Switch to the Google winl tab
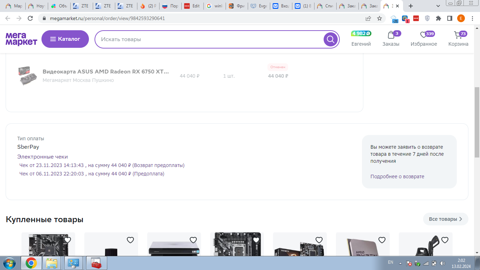This screenshot has height=270, width=480. [x=214, y=6]
